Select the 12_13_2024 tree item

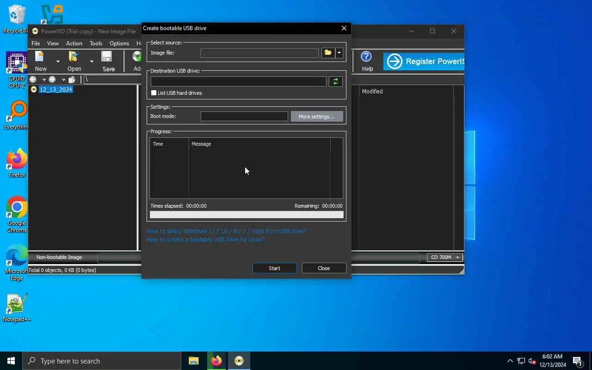pyautogui.click(x=55, y=89)
